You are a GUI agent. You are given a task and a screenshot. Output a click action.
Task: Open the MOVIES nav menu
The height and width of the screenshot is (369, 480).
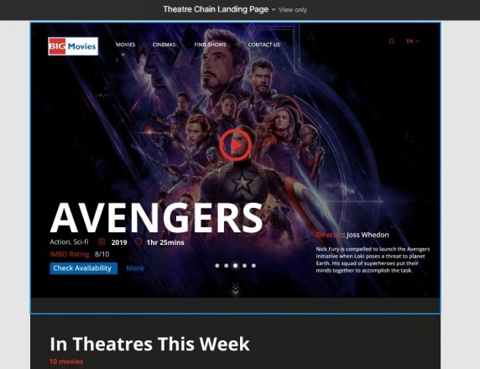[126, 44]
